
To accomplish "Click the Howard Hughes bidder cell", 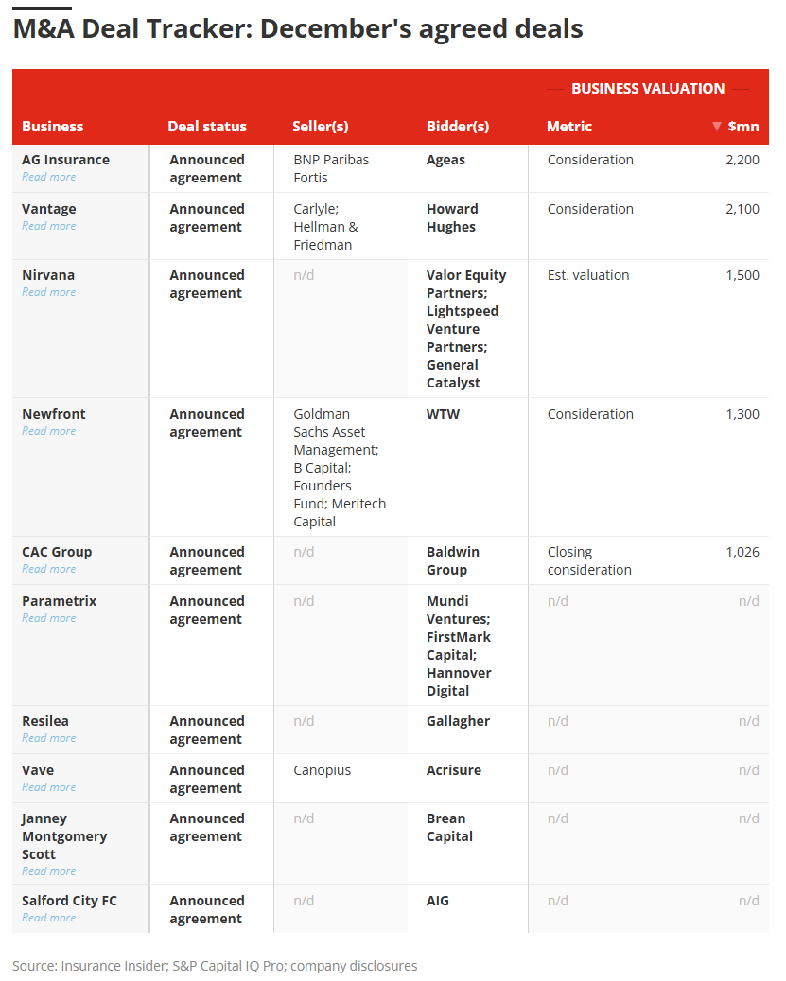I will [452, 218].
